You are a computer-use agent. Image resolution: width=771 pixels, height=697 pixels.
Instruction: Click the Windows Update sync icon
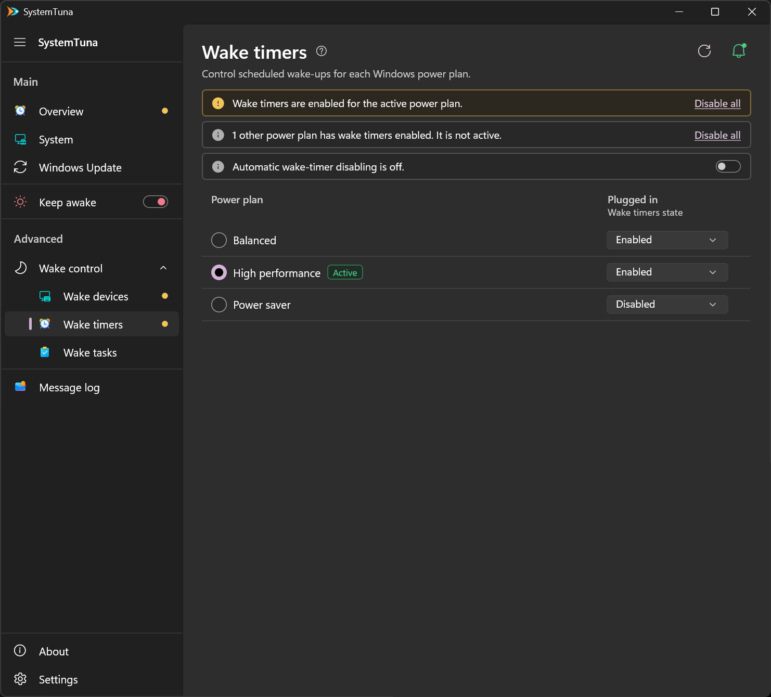[20, 167]
